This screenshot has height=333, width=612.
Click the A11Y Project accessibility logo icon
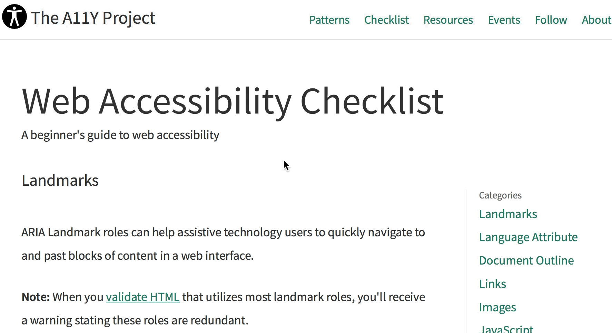pyautogui.click(x=14, y=16)
